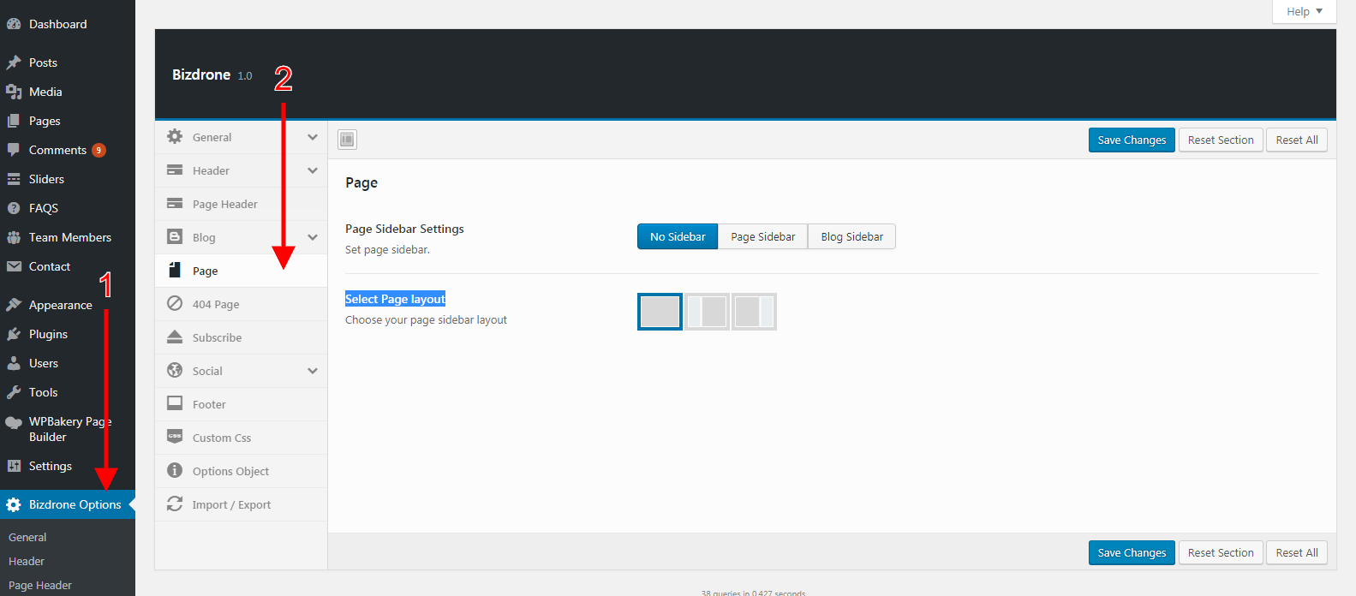Choose the right sidebar layout thumbnail
The image size is (1356, 596).
pyautogui.click(x=754, y=312)
